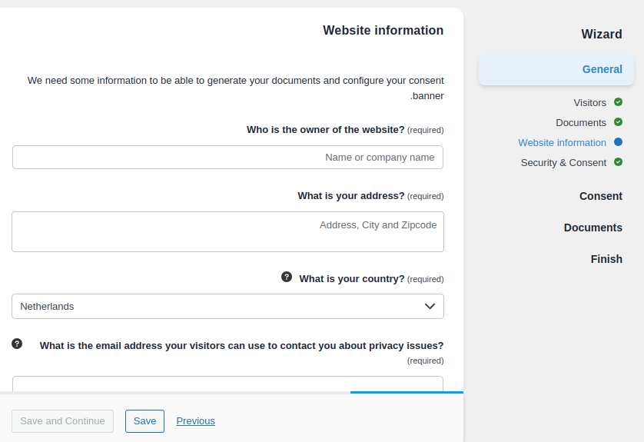Open the Netherlands country dropdown
Screen dimensions: 644x442
tap(227, 306)
